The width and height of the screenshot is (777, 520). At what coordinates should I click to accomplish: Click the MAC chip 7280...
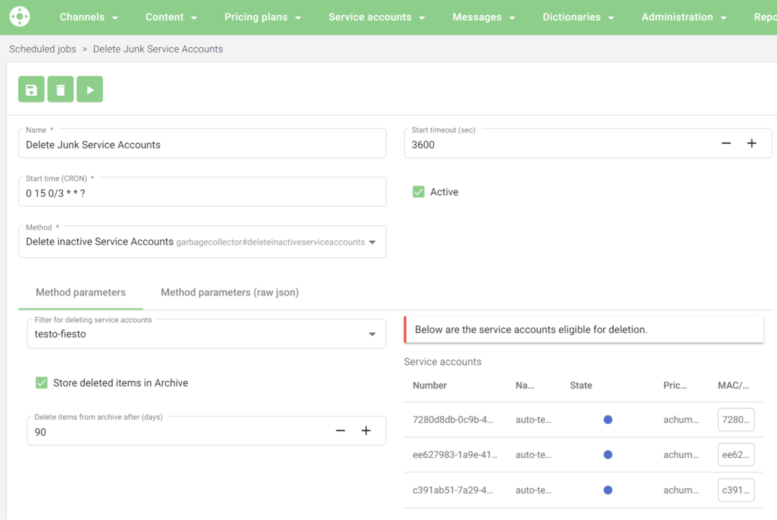click(x=736, y=420)
